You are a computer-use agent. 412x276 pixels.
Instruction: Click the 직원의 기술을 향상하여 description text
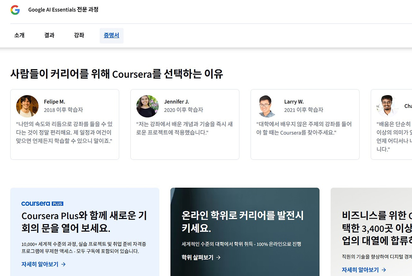(377, 257)
